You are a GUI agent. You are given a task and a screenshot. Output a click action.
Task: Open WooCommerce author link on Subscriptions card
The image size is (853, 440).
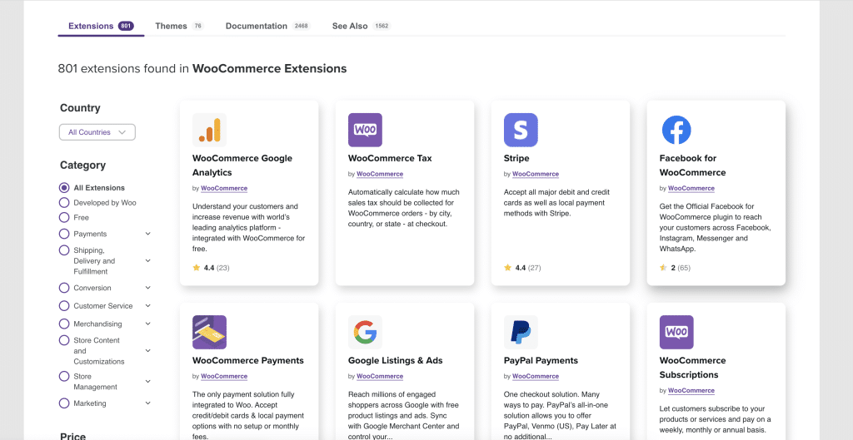click(691, 391)
